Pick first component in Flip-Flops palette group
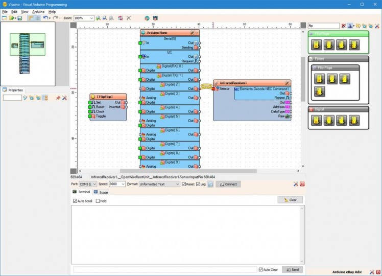Viewport: 382px width, 276px height. pos(317,45)
